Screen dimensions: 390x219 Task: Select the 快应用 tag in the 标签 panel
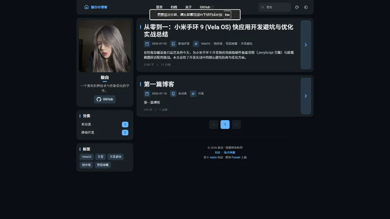(x=86, y=165)
